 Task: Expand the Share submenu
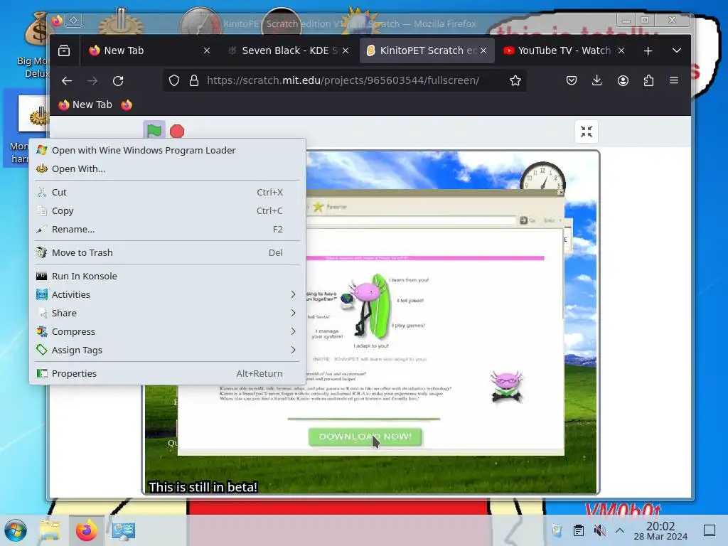click(167, 313)
